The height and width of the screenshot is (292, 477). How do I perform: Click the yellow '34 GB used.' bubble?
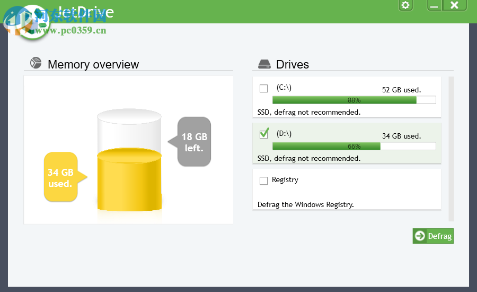[61, 177]
